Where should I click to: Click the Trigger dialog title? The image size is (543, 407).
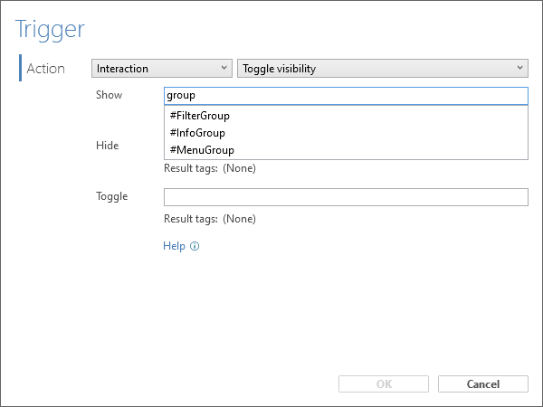50,30
